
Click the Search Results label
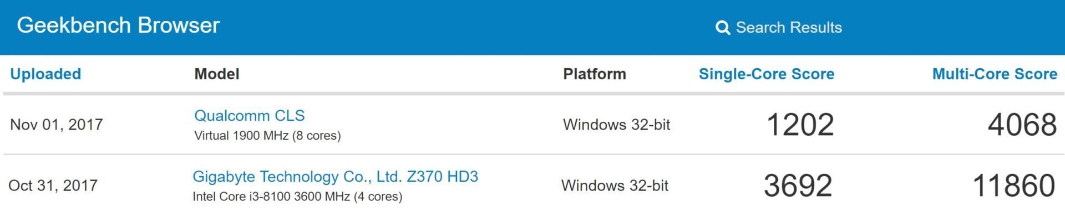coord(789,27)
